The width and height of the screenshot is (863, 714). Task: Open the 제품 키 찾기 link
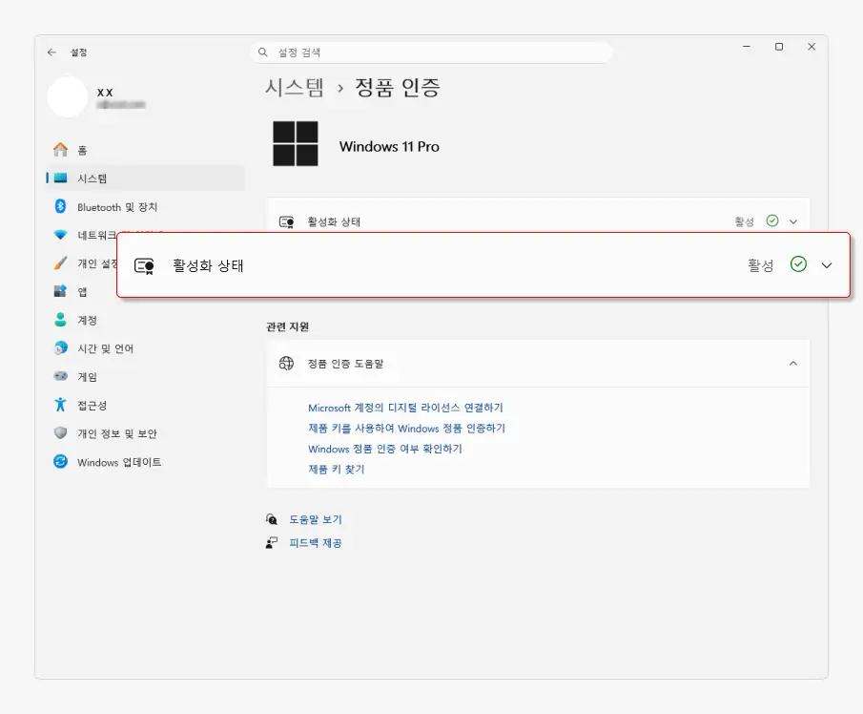click(x=337, y=469)
